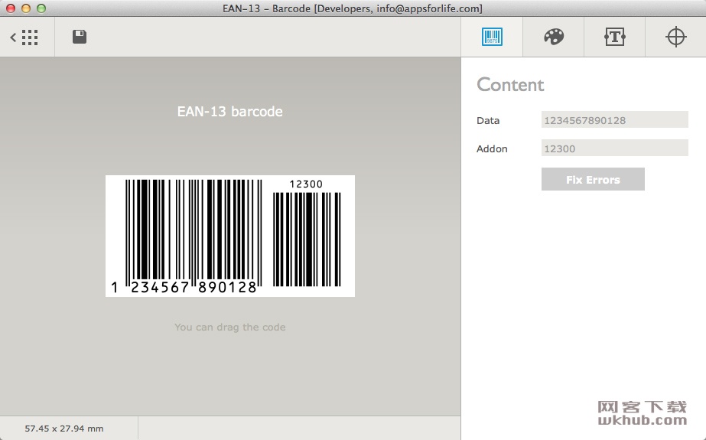Open the barcode Content tab
This screenshot has height=440, width=706.
[492, 37]
